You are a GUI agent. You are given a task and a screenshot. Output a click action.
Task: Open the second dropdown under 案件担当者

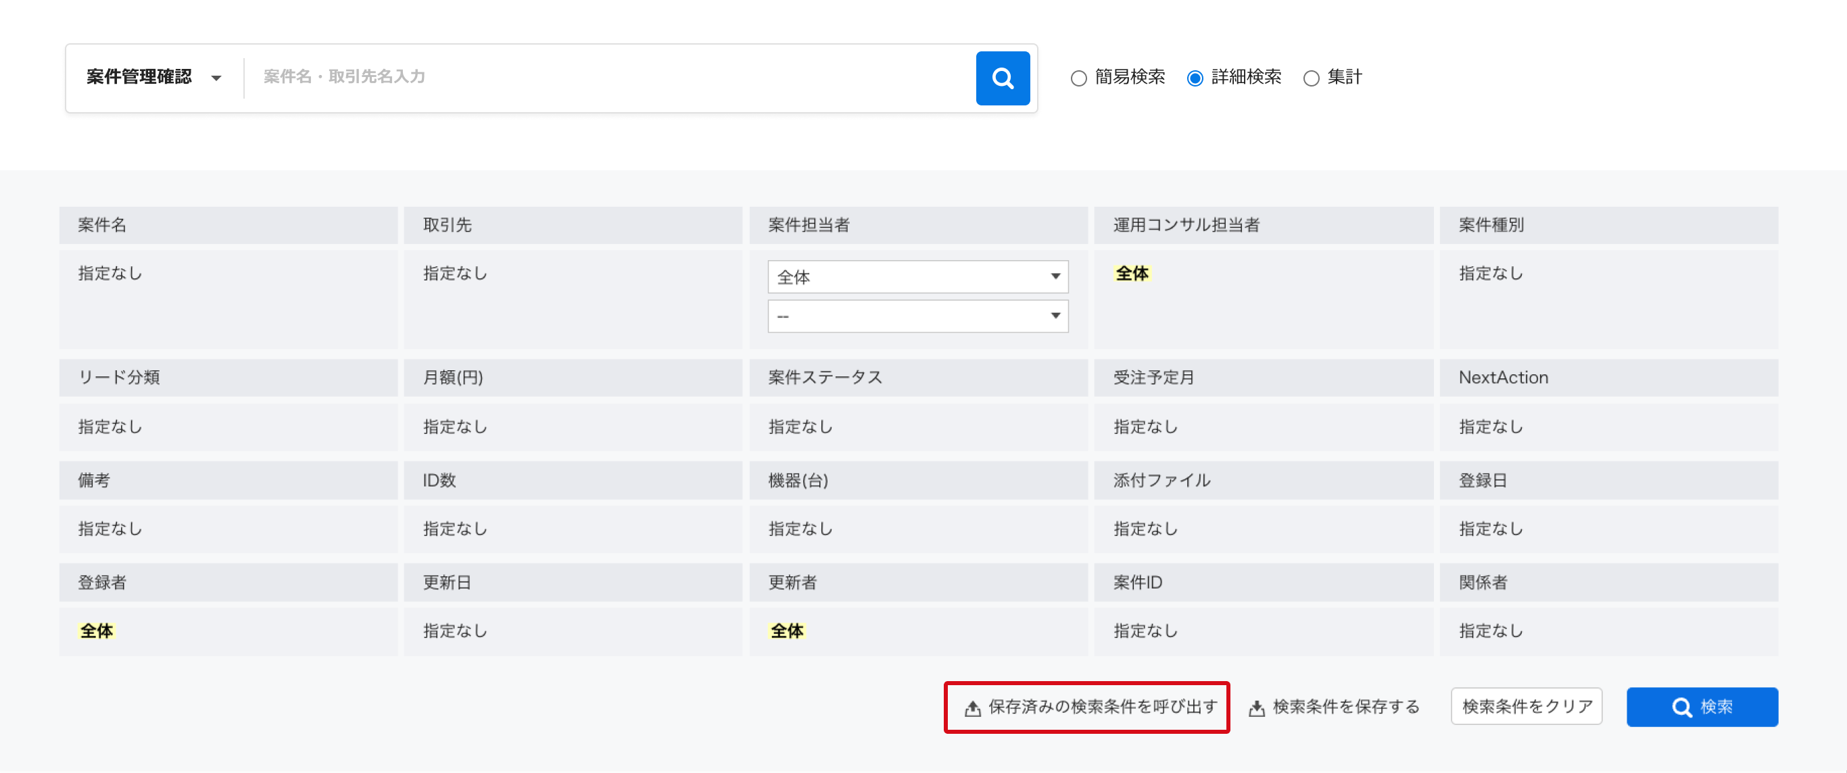coord(917,316)
